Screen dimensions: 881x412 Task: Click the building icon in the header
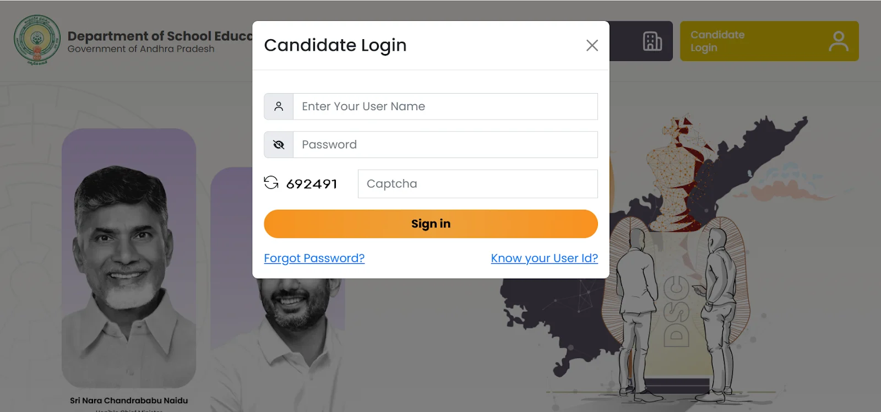652,41
